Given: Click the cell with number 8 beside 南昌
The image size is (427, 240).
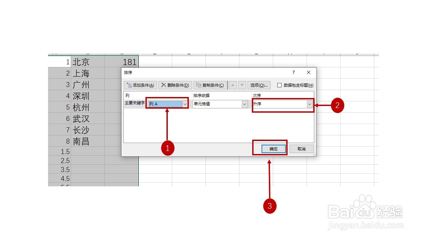Looking at the screenshot, I should pos(59,141).
